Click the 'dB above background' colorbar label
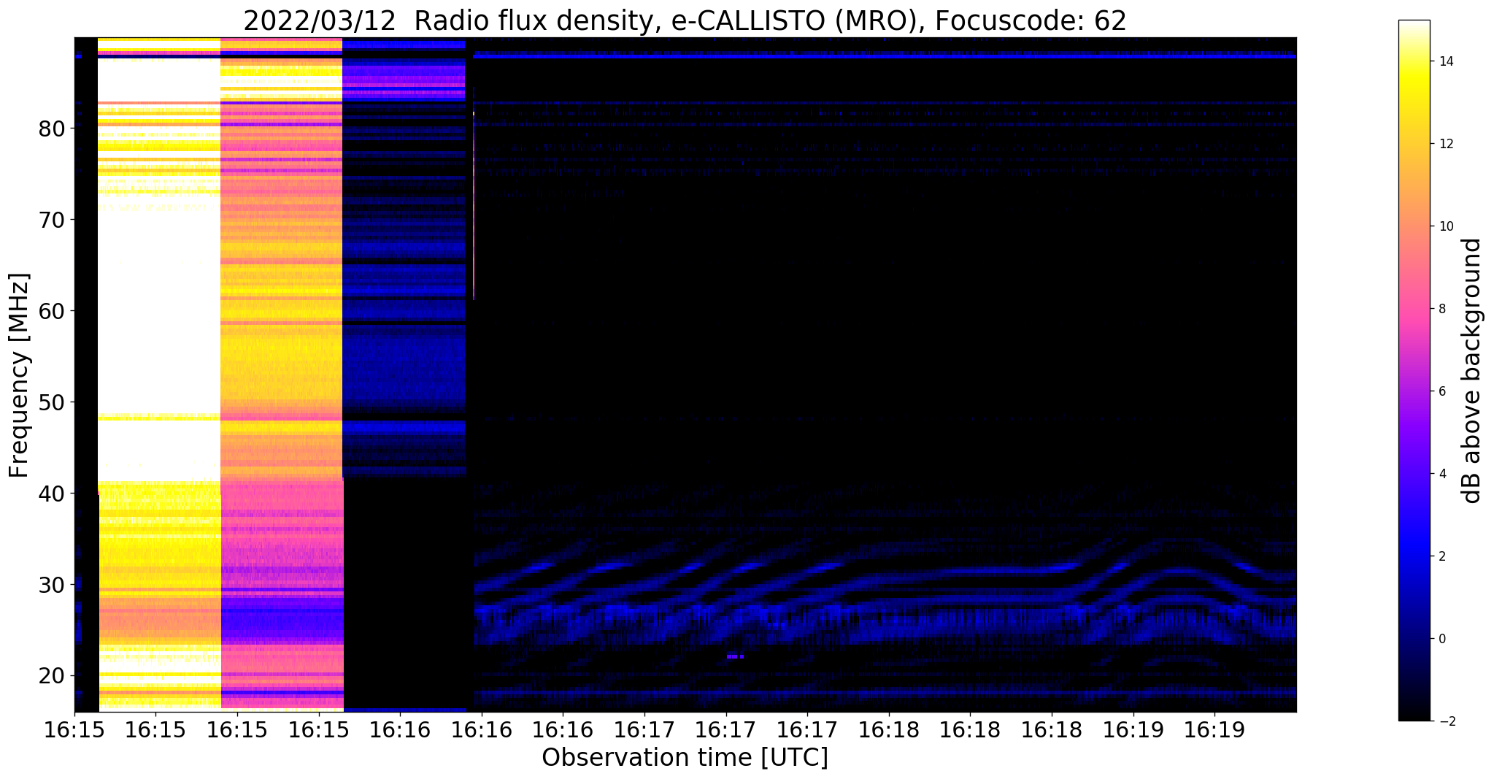Image resolution: width=1494 pixels, height=779 pixels. (x=1472, y=370)
